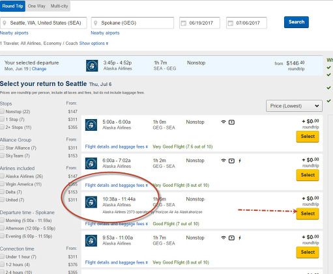The image size is (333, 274).
Task: Expand flight details for 9:53a flight
Action: pos(117,262)
